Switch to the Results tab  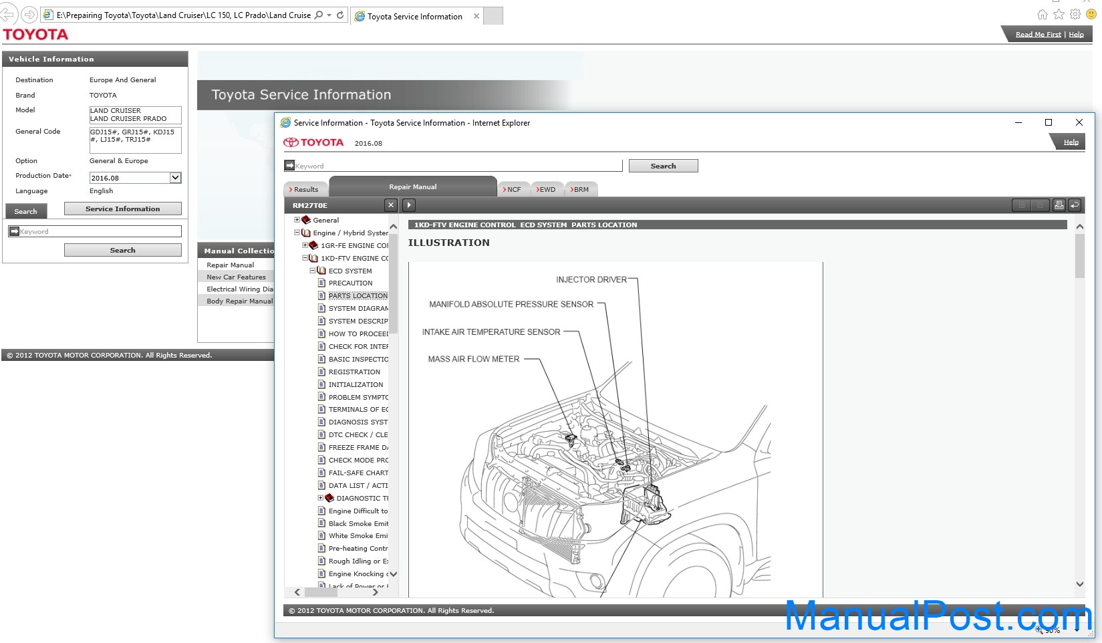[305, 189]
